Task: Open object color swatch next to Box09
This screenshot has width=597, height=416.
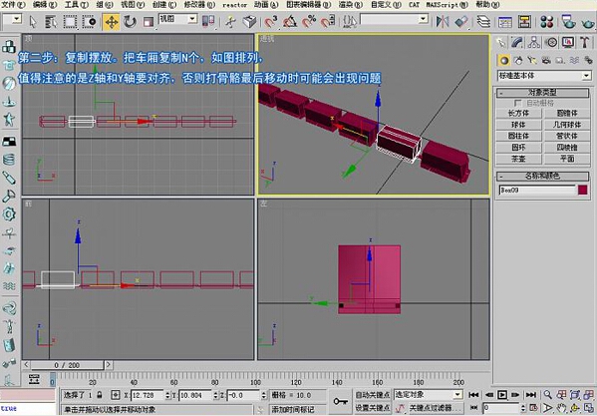Action: click(582, 190)
